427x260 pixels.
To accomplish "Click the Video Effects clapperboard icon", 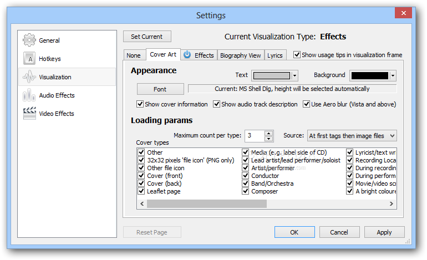I will click(29, 113).
